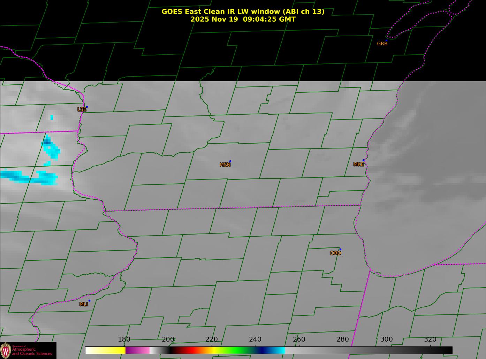This screenshot has height=359, width=486.
Task: Select the small isolated cyan pixel near LSE
Action: [x=52, y=117]
